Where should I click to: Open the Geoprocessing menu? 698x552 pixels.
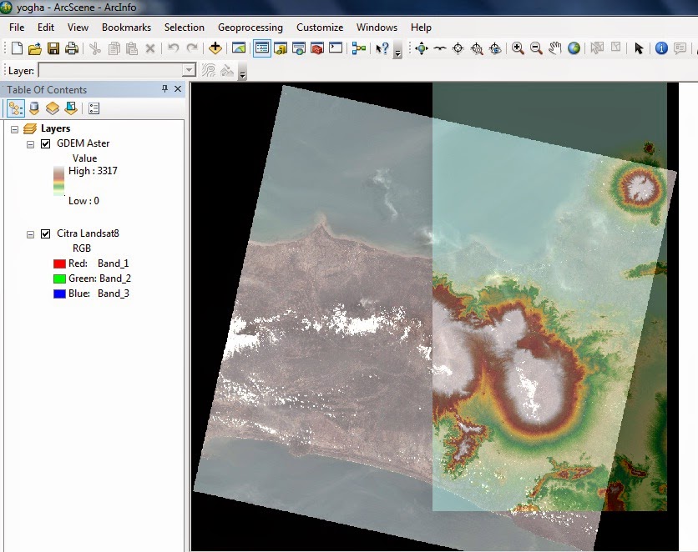pos(250,28)
